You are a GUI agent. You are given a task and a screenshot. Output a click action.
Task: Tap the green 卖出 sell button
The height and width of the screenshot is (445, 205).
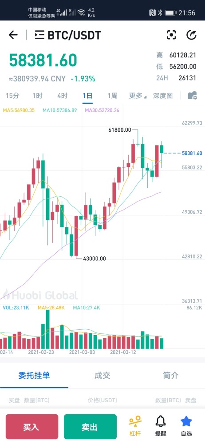[91, 427]
